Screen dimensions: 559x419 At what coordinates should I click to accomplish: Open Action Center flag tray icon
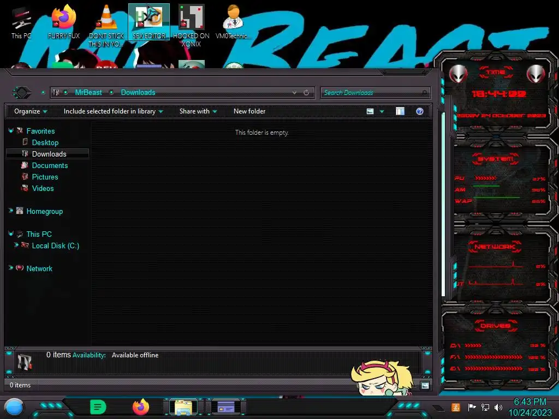pyautogui.click(x=472, y=407)
